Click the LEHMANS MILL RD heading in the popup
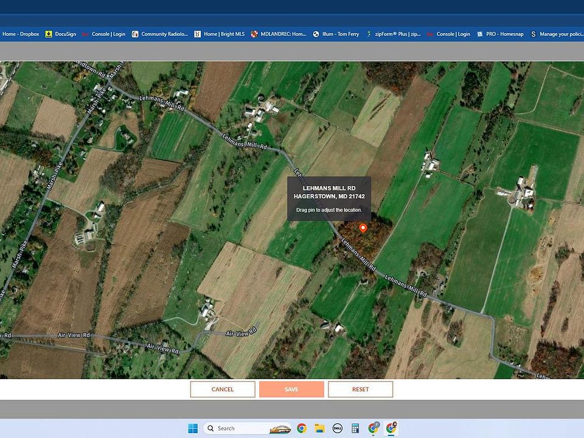 pos(329,188)
